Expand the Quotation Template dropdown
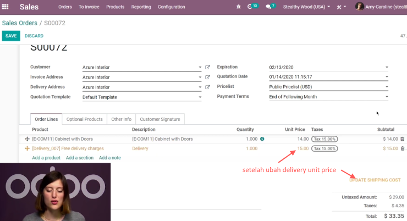This screenshot has height=221, width=407. (x=200, y=97)
